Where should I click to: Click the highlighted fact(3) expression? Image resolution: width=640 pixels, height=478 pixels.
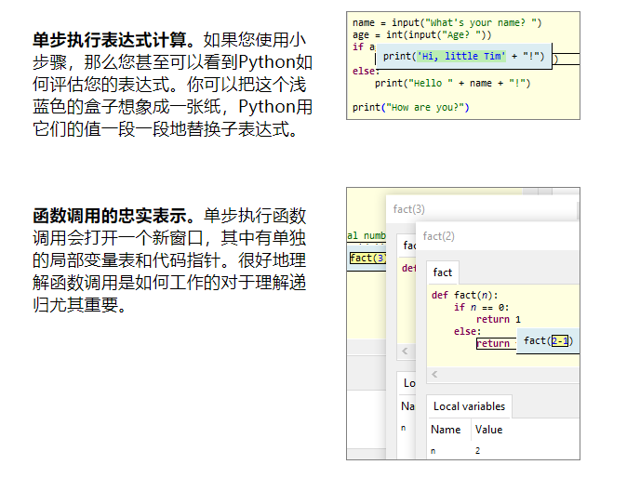(367, 259)
